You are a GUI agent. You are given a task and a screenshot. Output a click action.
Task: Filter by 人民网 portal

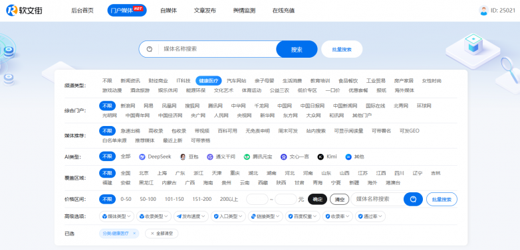[221, 115]
